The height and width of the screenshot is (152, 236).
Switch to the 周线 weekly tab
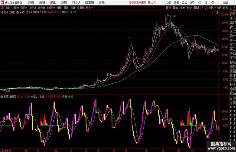point(66,8)
